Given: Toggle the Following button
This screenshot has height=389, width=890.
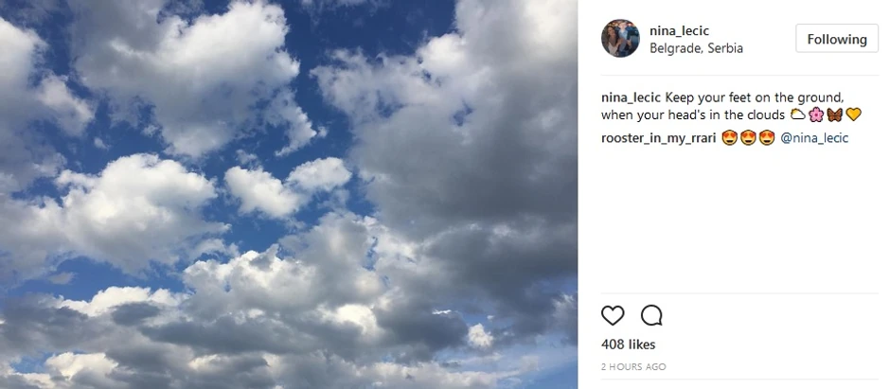Looking at the screenshot, I should (x=837, y=40).
